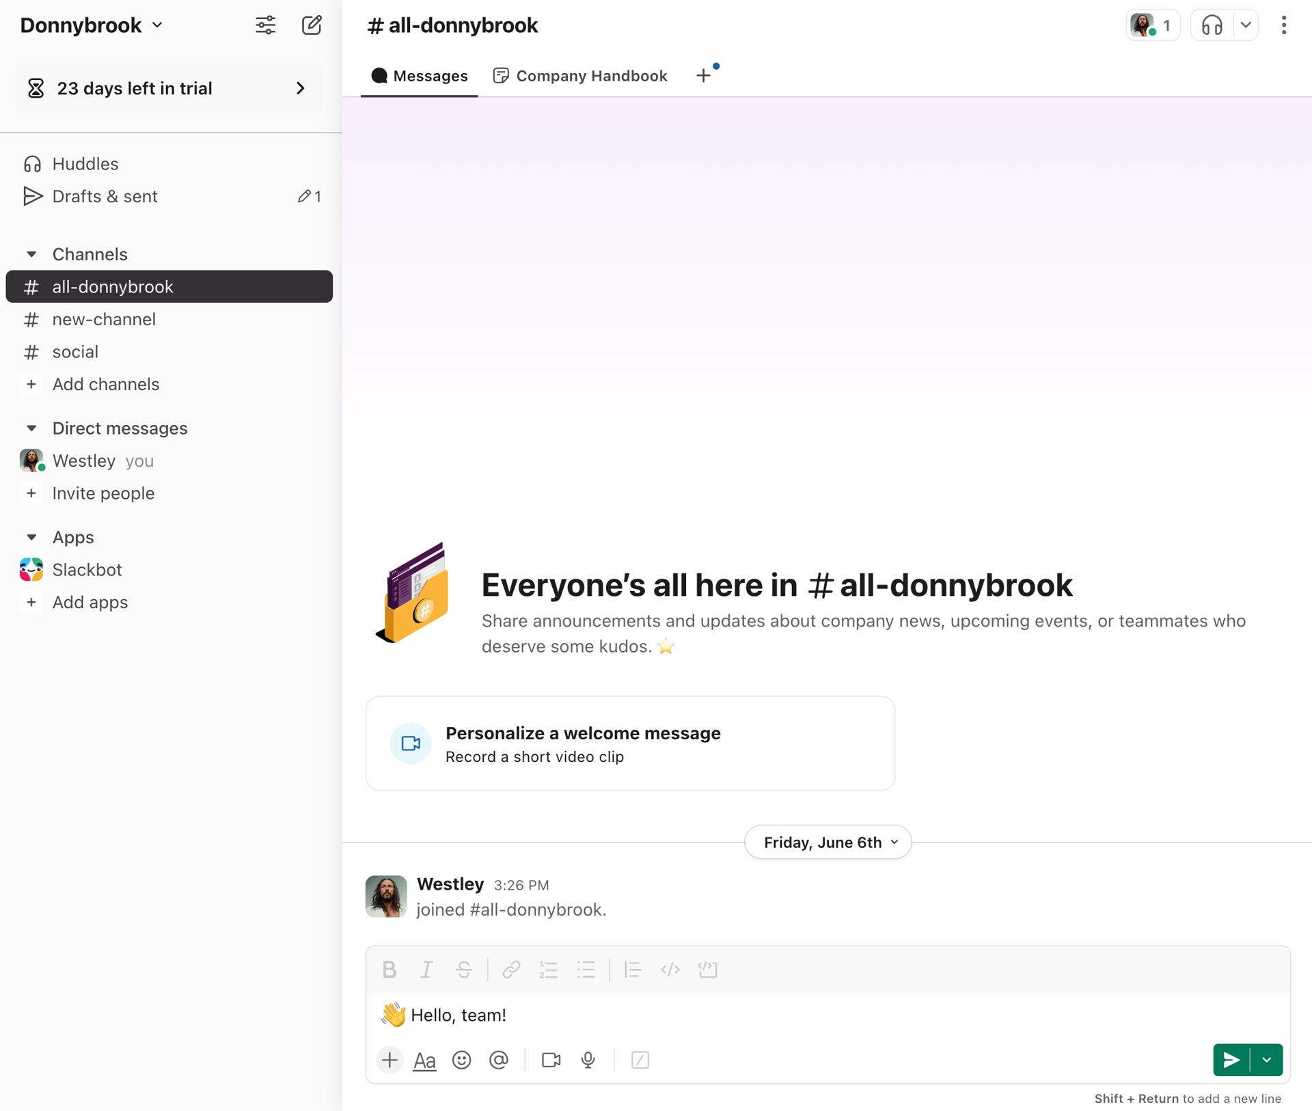Click Personalize a welcome message card
This screenshot has height=1111, width=1312.
630,743
